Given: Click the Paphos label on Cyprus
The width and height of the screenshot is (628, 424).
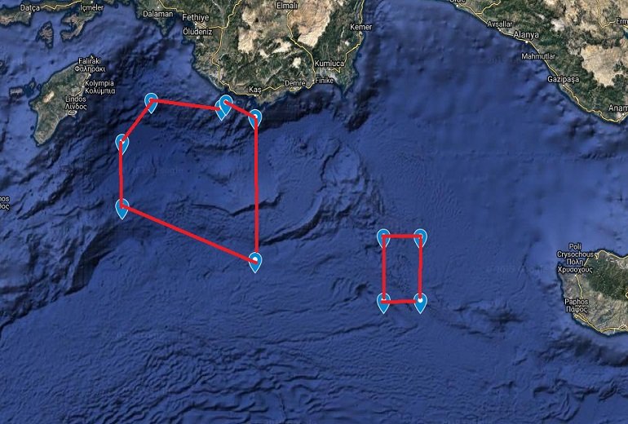Looking at the screenshot, I should [x=577, y=305].
